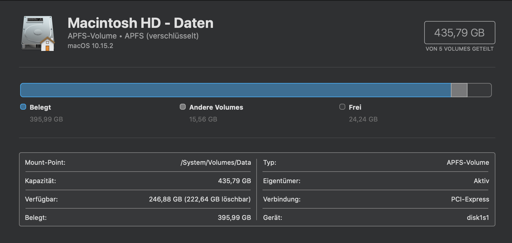Click the Mount-Point path /System/Volumes/Data
This screenshot has width=512, height=243.
(x=216, y=162)
